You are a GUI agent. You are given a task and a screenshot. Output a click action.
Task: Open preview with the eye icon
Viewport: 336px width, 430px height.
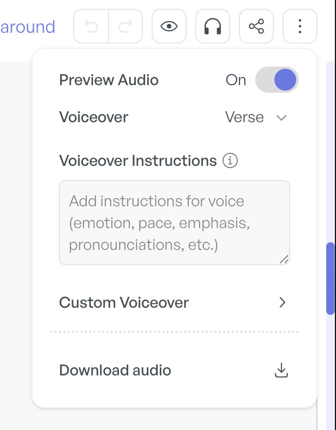169,26
